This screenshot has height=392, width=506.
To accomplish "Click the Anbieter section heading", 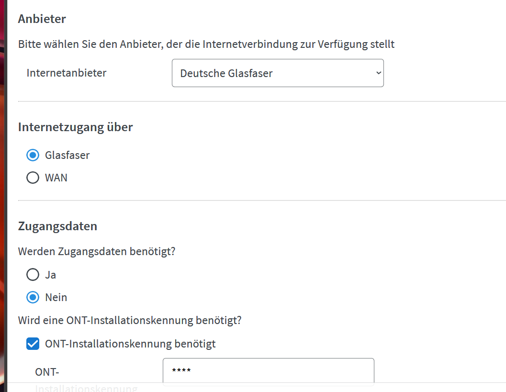I will (x=42, y=19).
